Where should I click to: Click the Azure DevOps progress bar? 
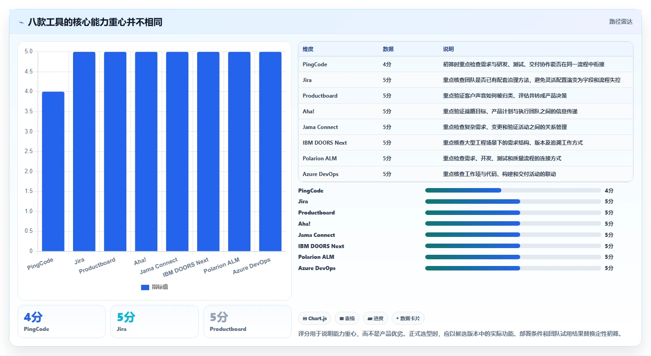(x=513, y=268)
